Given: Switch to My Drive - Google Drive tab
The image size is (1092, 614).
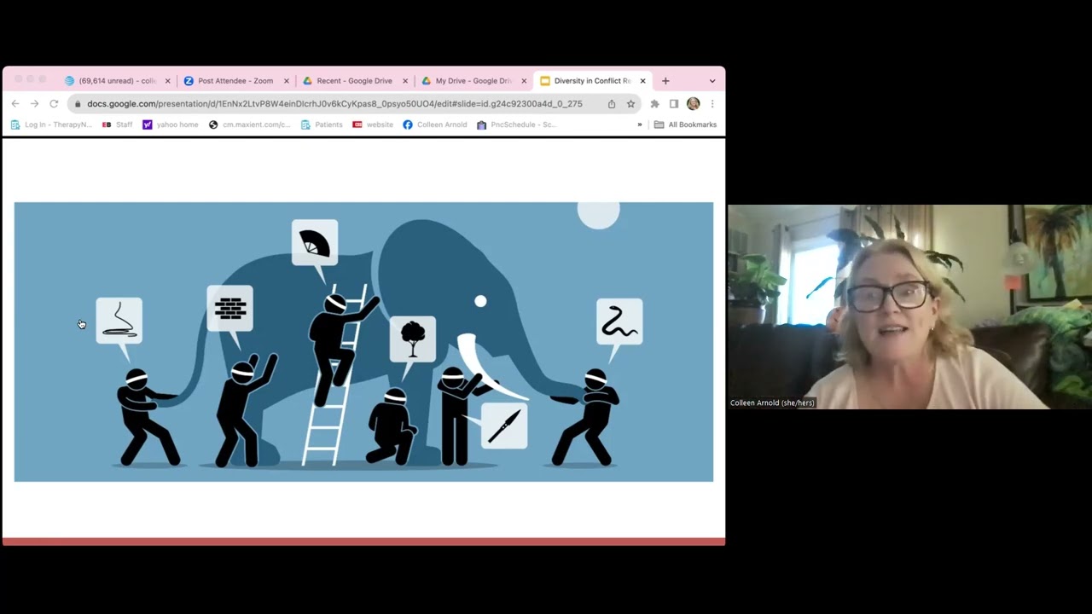Looking at the screenshot, I should [x=473, y=81].
